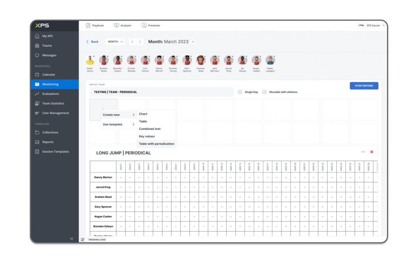Choose Key values from submenu
Screen dimensions: 418x263
pos(147,136)
